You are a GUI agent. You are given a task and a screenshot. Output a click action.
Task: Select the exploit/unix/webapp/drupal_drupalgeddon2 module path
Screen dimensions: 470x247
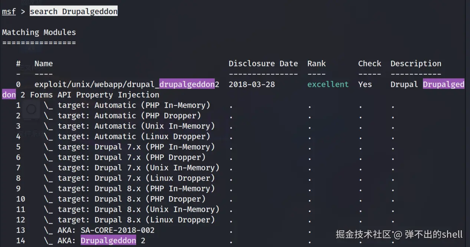pos(127,84)
